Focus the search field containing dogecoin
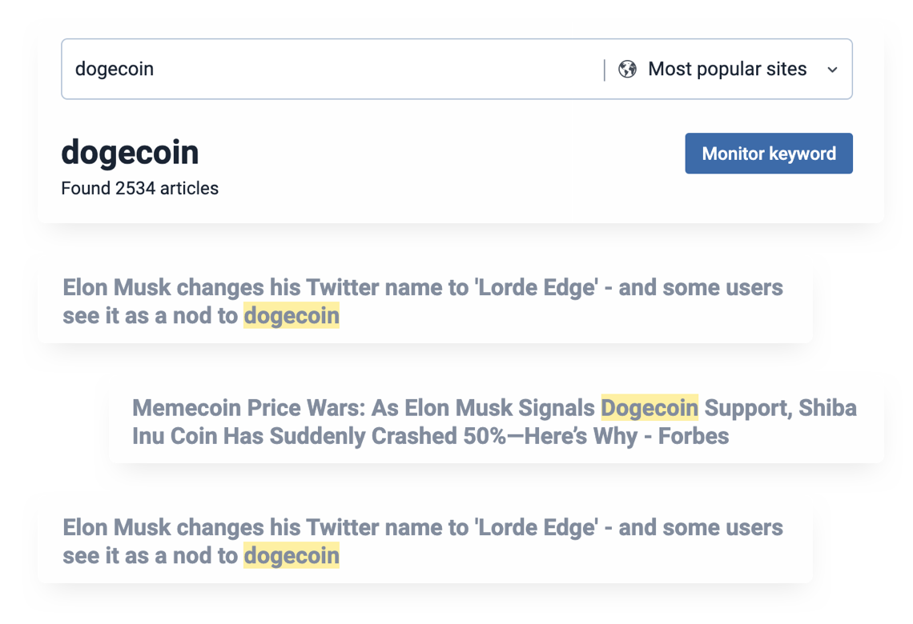913x624 pixels. (332, 70)
